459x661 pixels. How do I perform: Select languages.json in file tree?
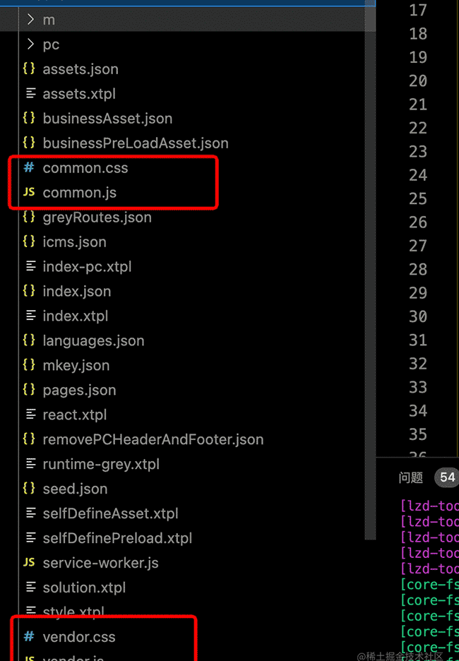[x=93, y=340]
